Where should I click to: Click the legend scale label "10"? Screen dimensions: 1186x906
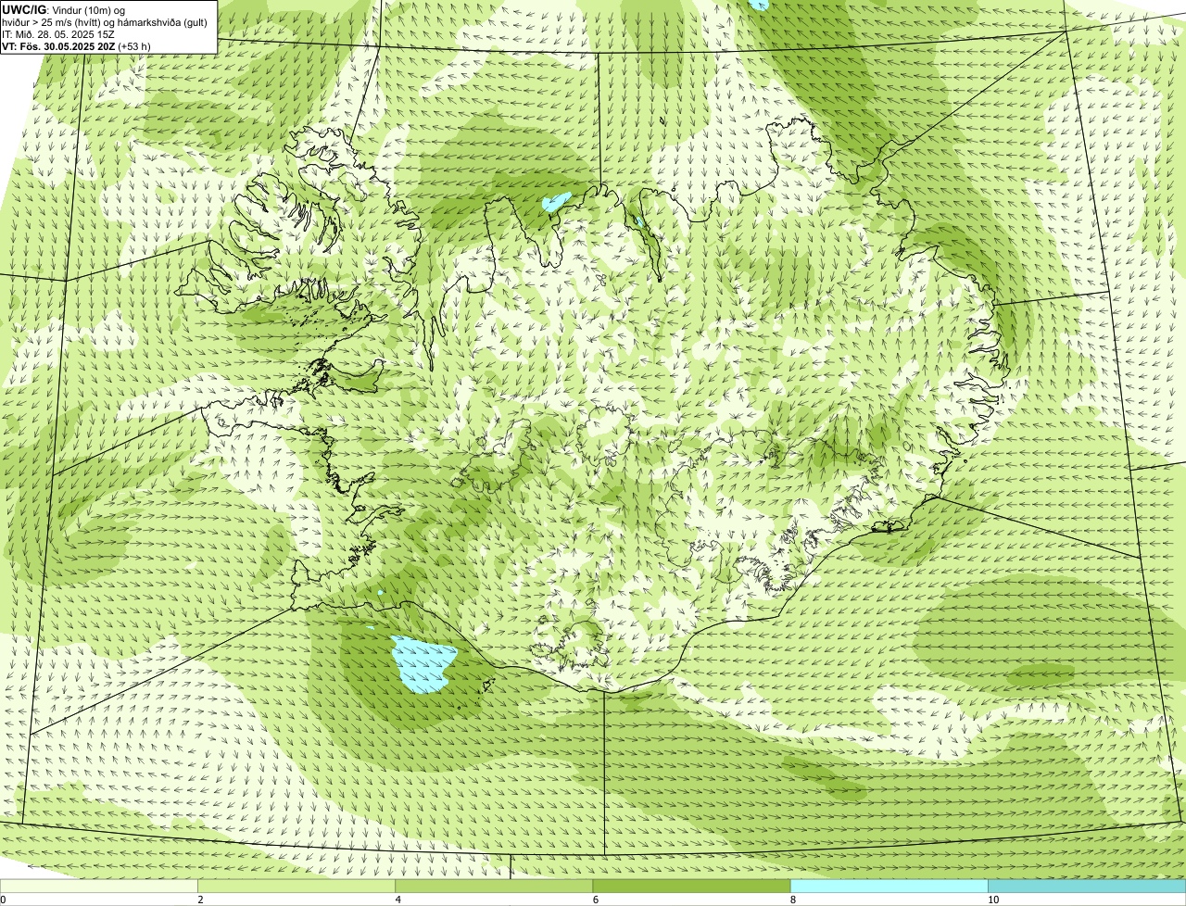[x=993, y=900]
